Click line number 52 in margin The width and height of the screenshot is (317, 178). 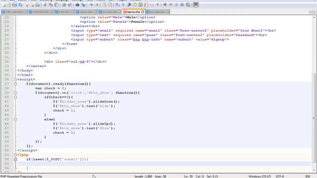[x=6, y=150]
